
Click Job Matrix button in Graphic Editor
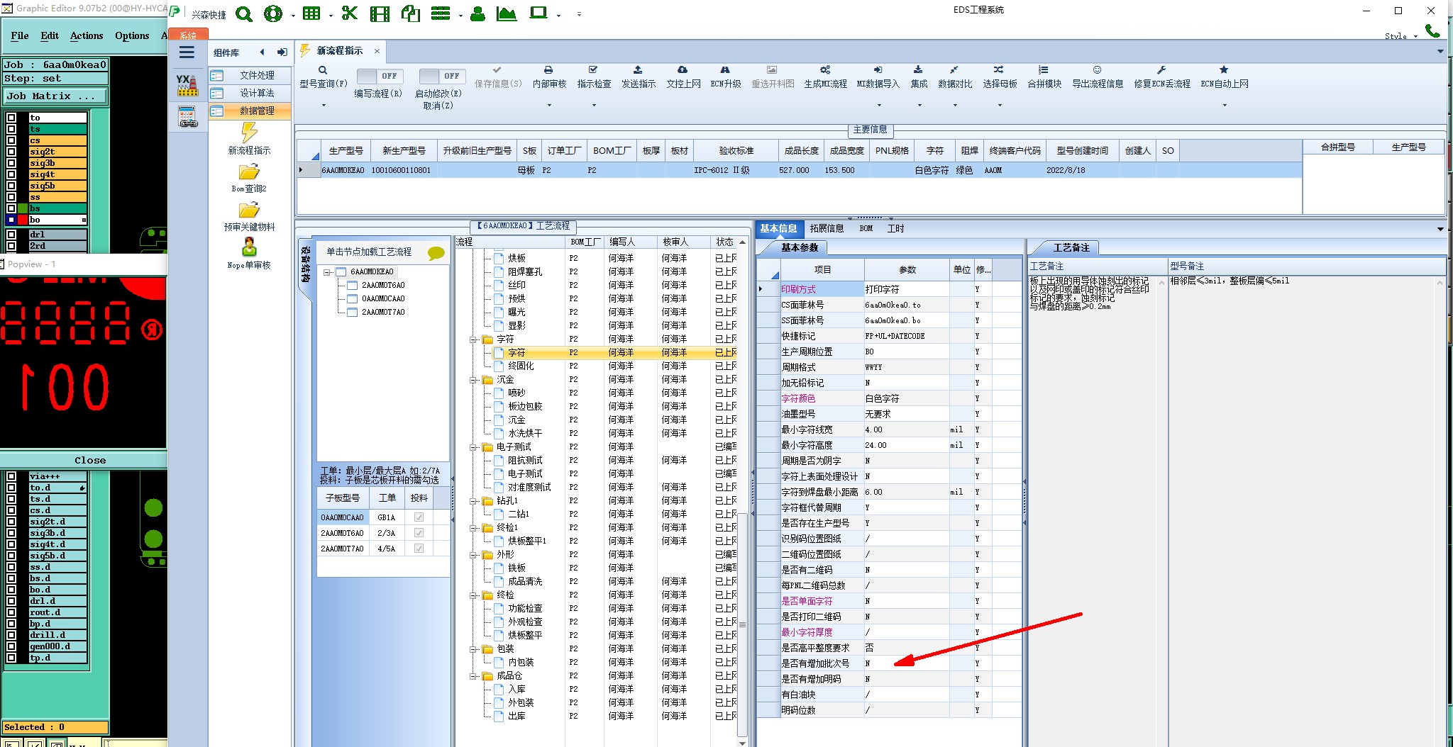55,96
